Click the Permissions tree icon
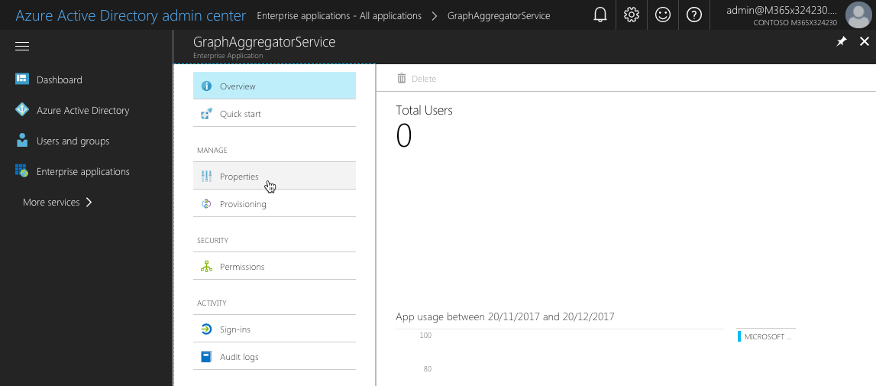Image resolution: width=876 pixels, height=386 pixels. coord(206,267)
